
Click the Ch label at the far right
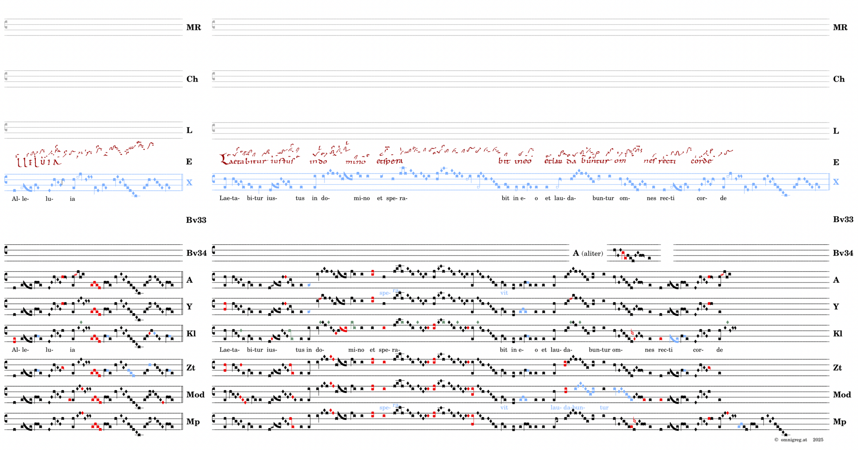tap(839, 79)
